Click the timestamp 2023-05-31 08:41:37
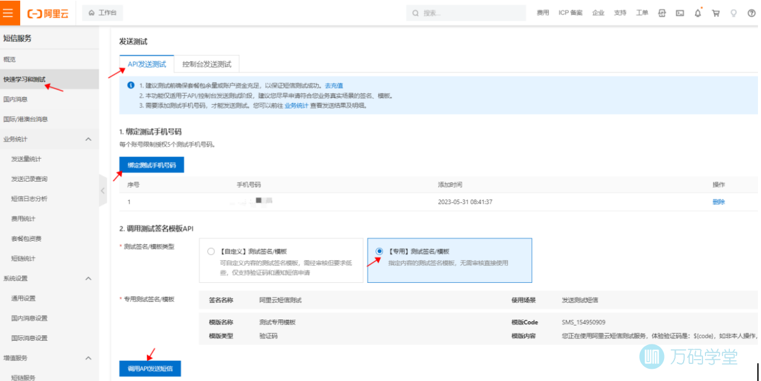 point(465,202)
